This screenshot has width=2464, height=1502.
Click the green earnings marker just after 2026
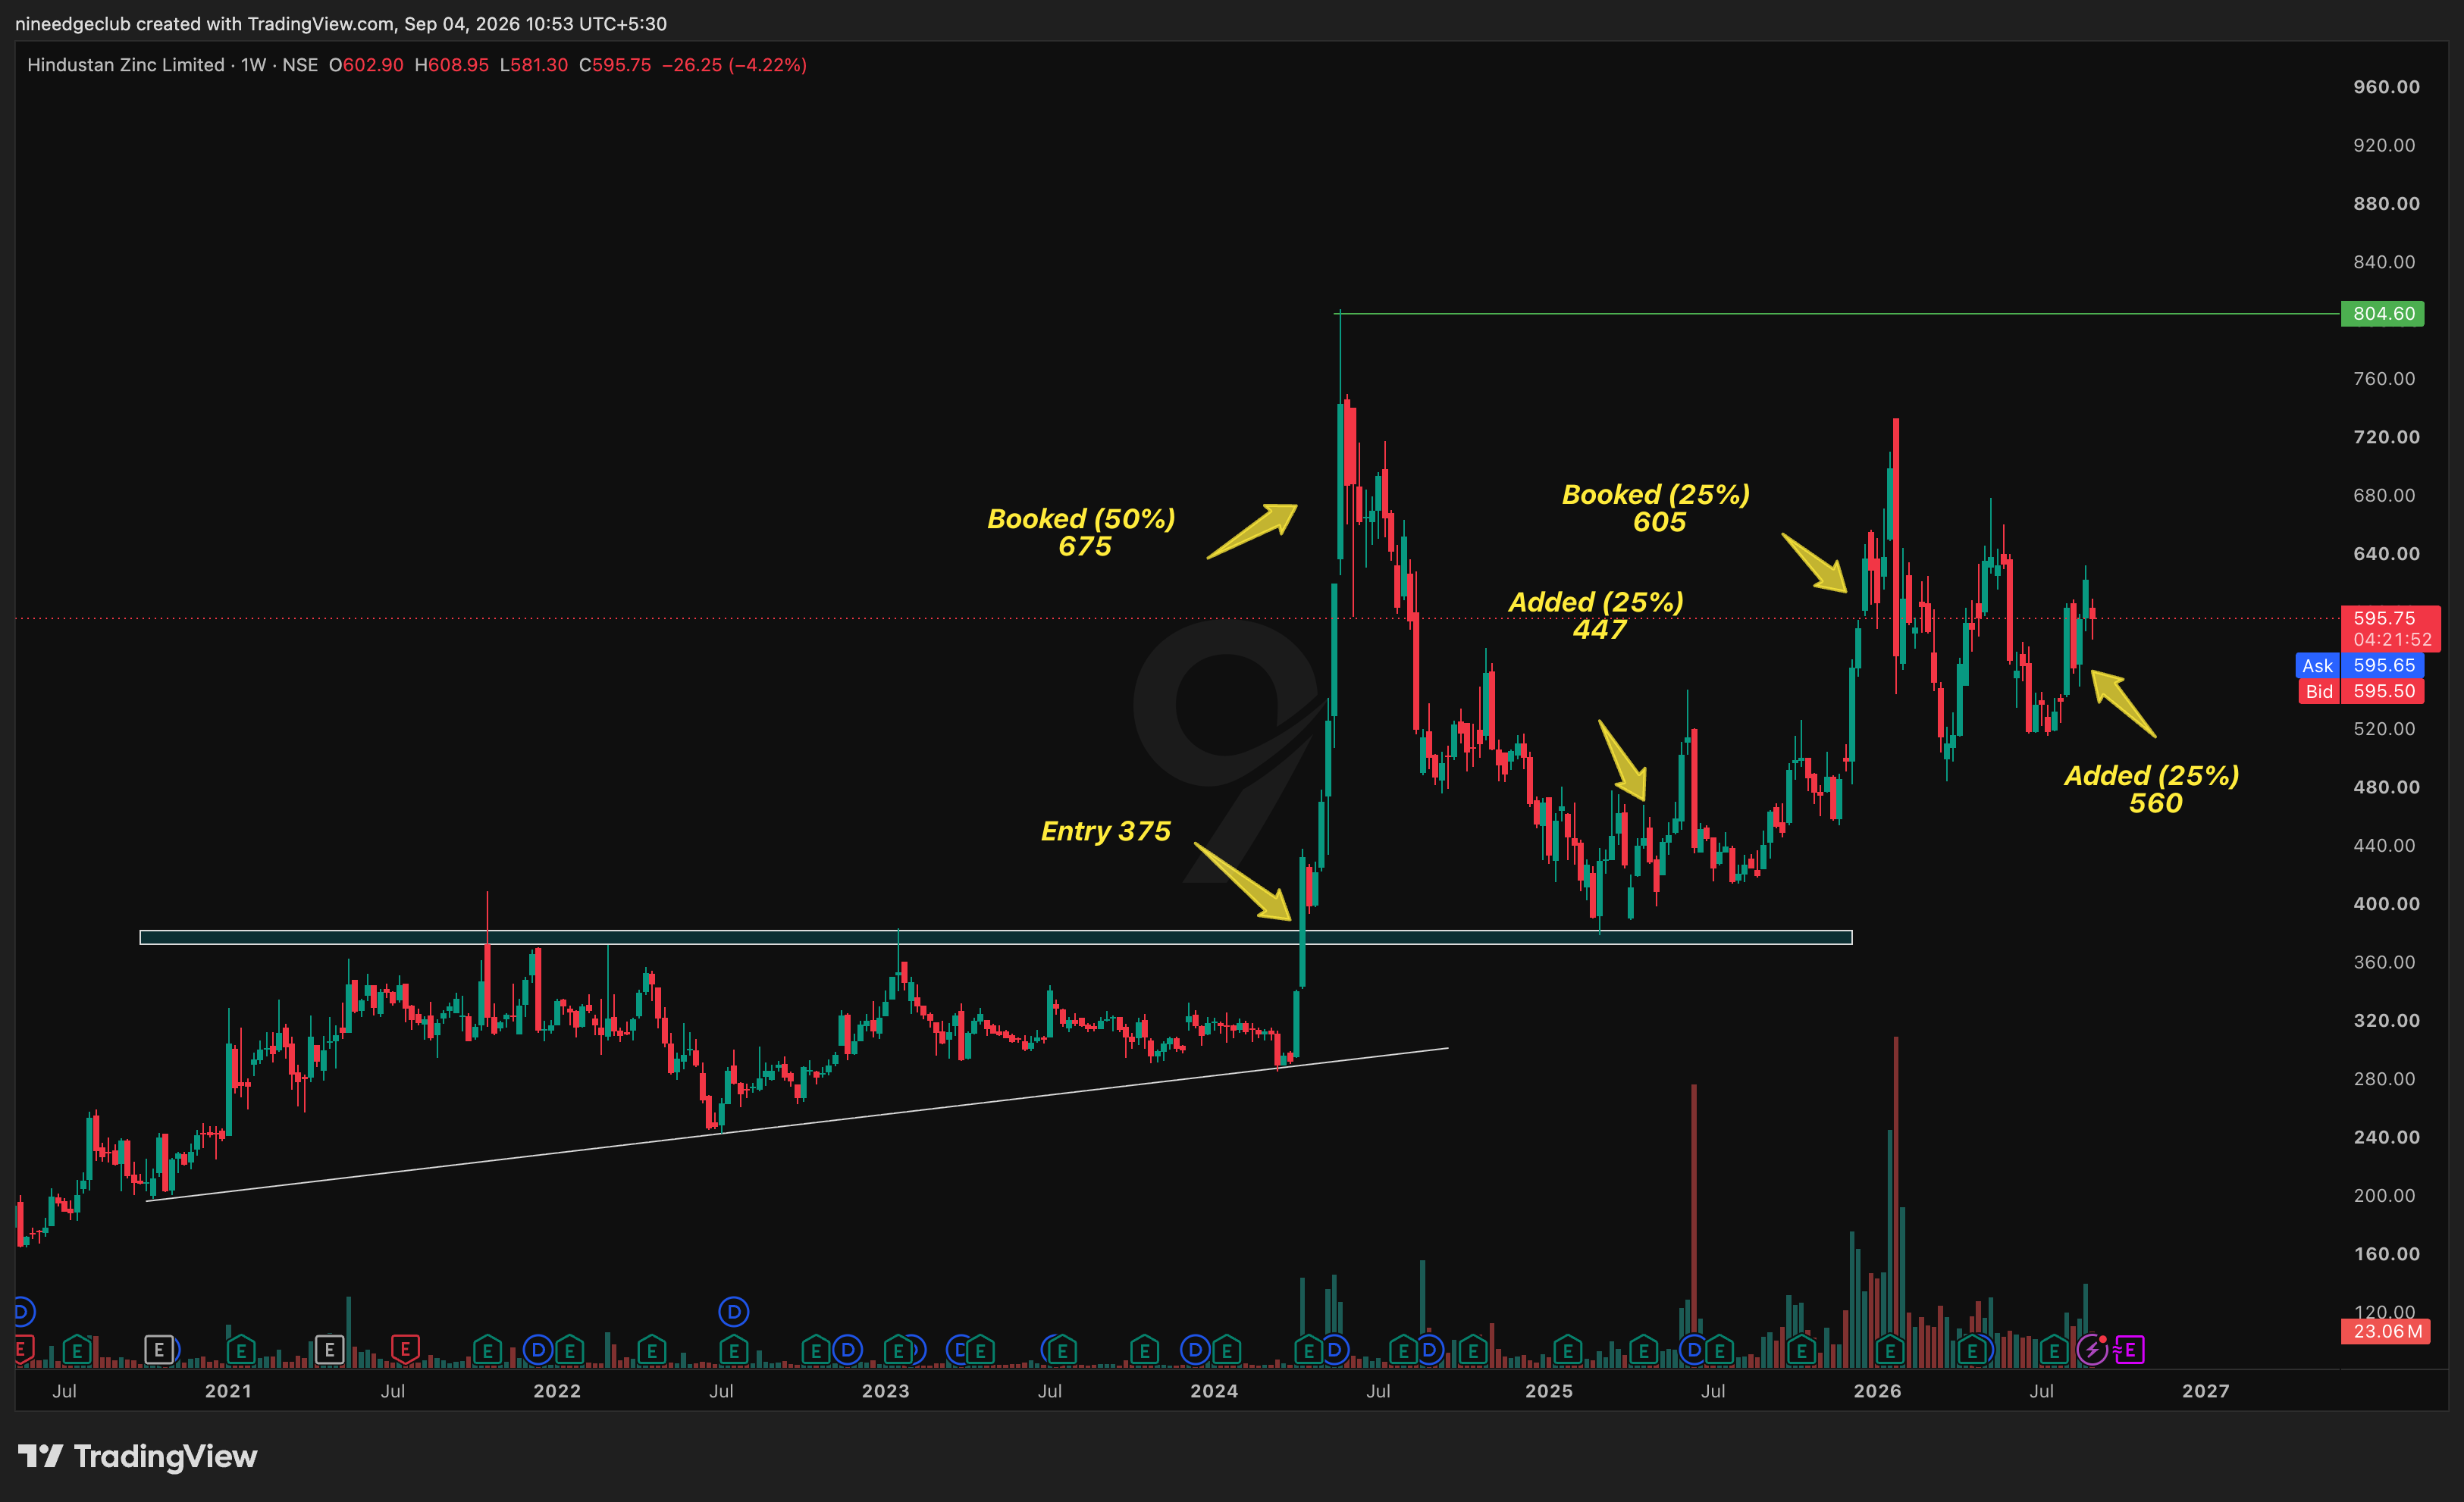click(x=1890, y=1351)
